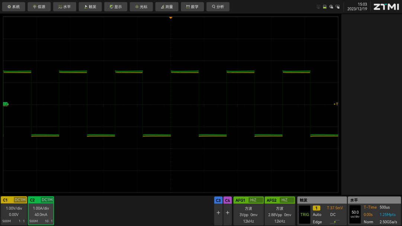Open the 测量 (Measure) menu

[167, 7]
